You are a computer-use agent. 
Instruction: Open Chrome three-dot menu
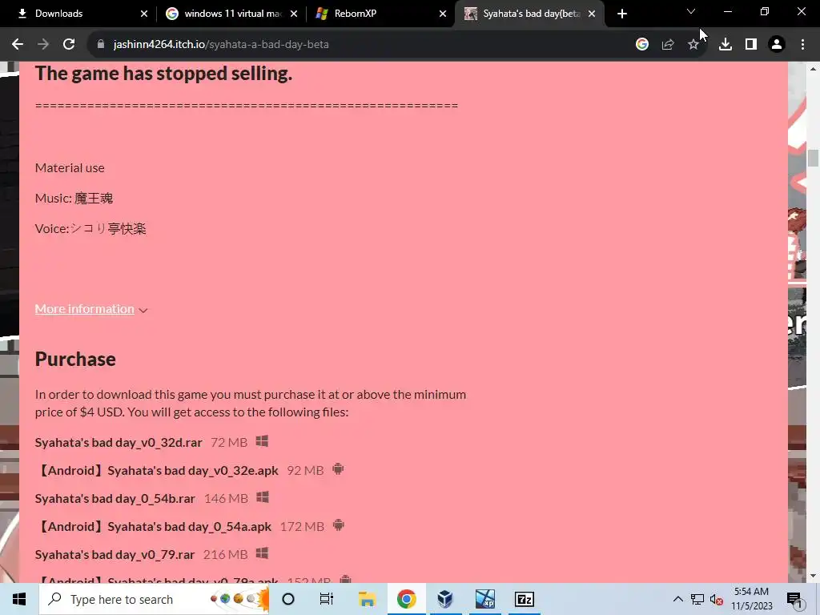click(802, 45)
